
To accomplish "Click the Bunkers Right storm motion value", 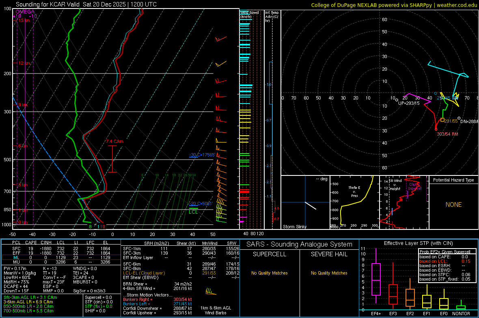I will pyautogui.click(x=183, y=299).
